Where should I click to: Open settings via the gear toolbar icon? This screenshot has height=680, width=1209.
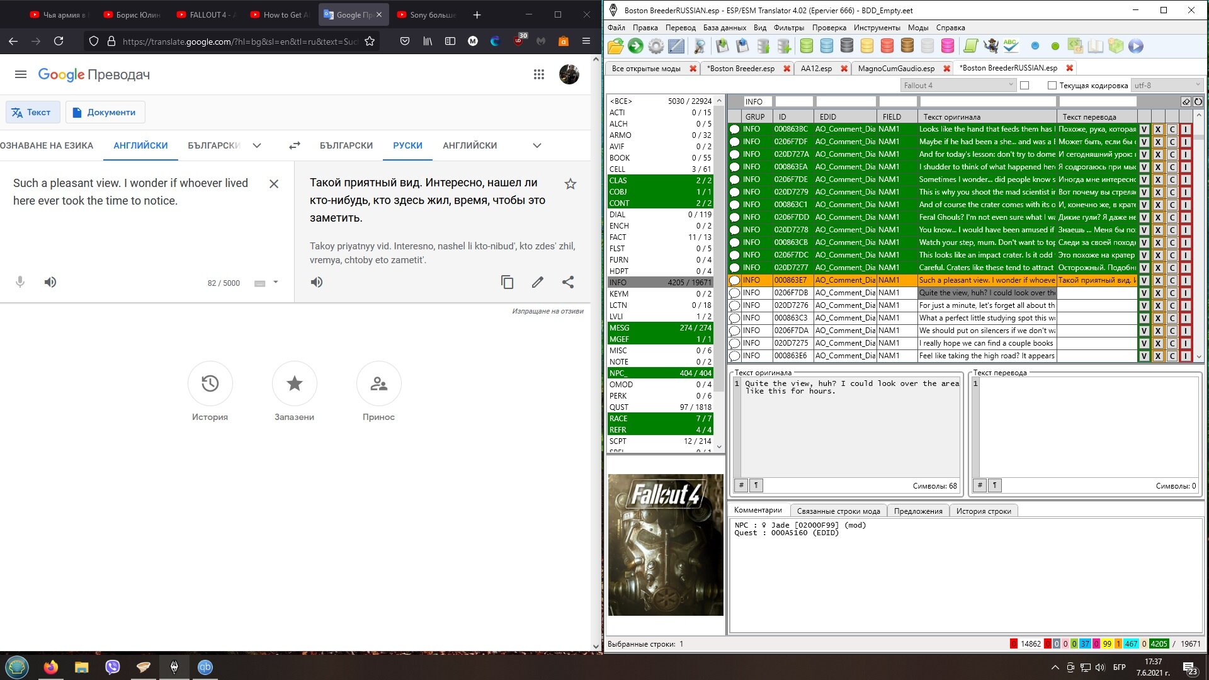[x=656, y=46]
